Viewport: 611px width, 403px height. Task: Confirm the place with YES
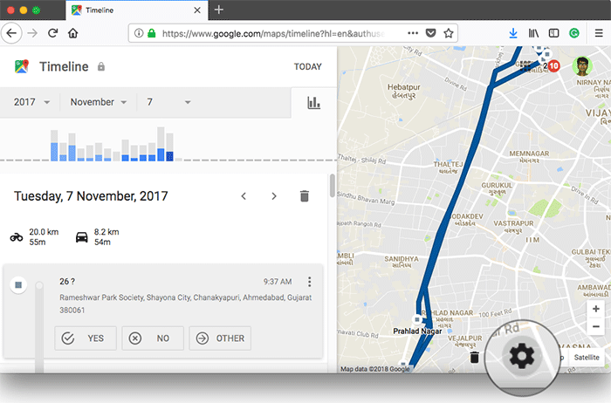pyautogui.click(x=86, y=338)
